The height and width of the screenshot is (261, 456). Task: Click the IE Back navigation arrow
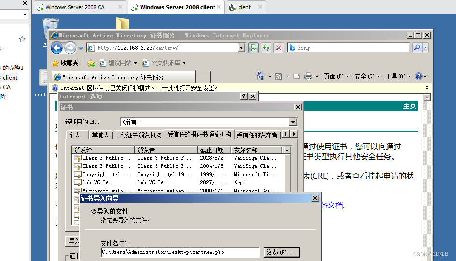pos(57,48)
